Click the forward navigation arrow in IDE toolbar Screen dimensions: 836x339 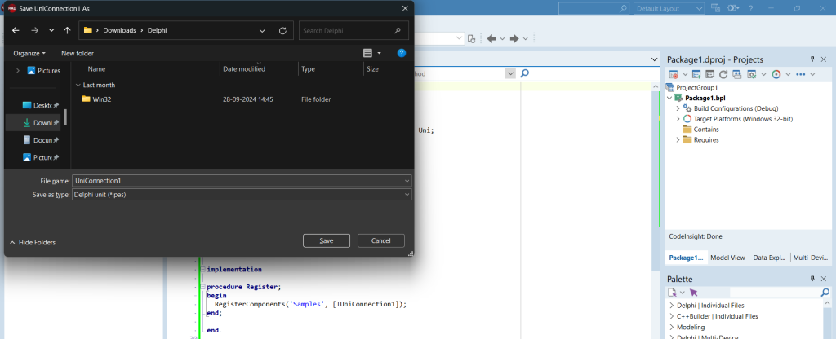tap(514, 38)
